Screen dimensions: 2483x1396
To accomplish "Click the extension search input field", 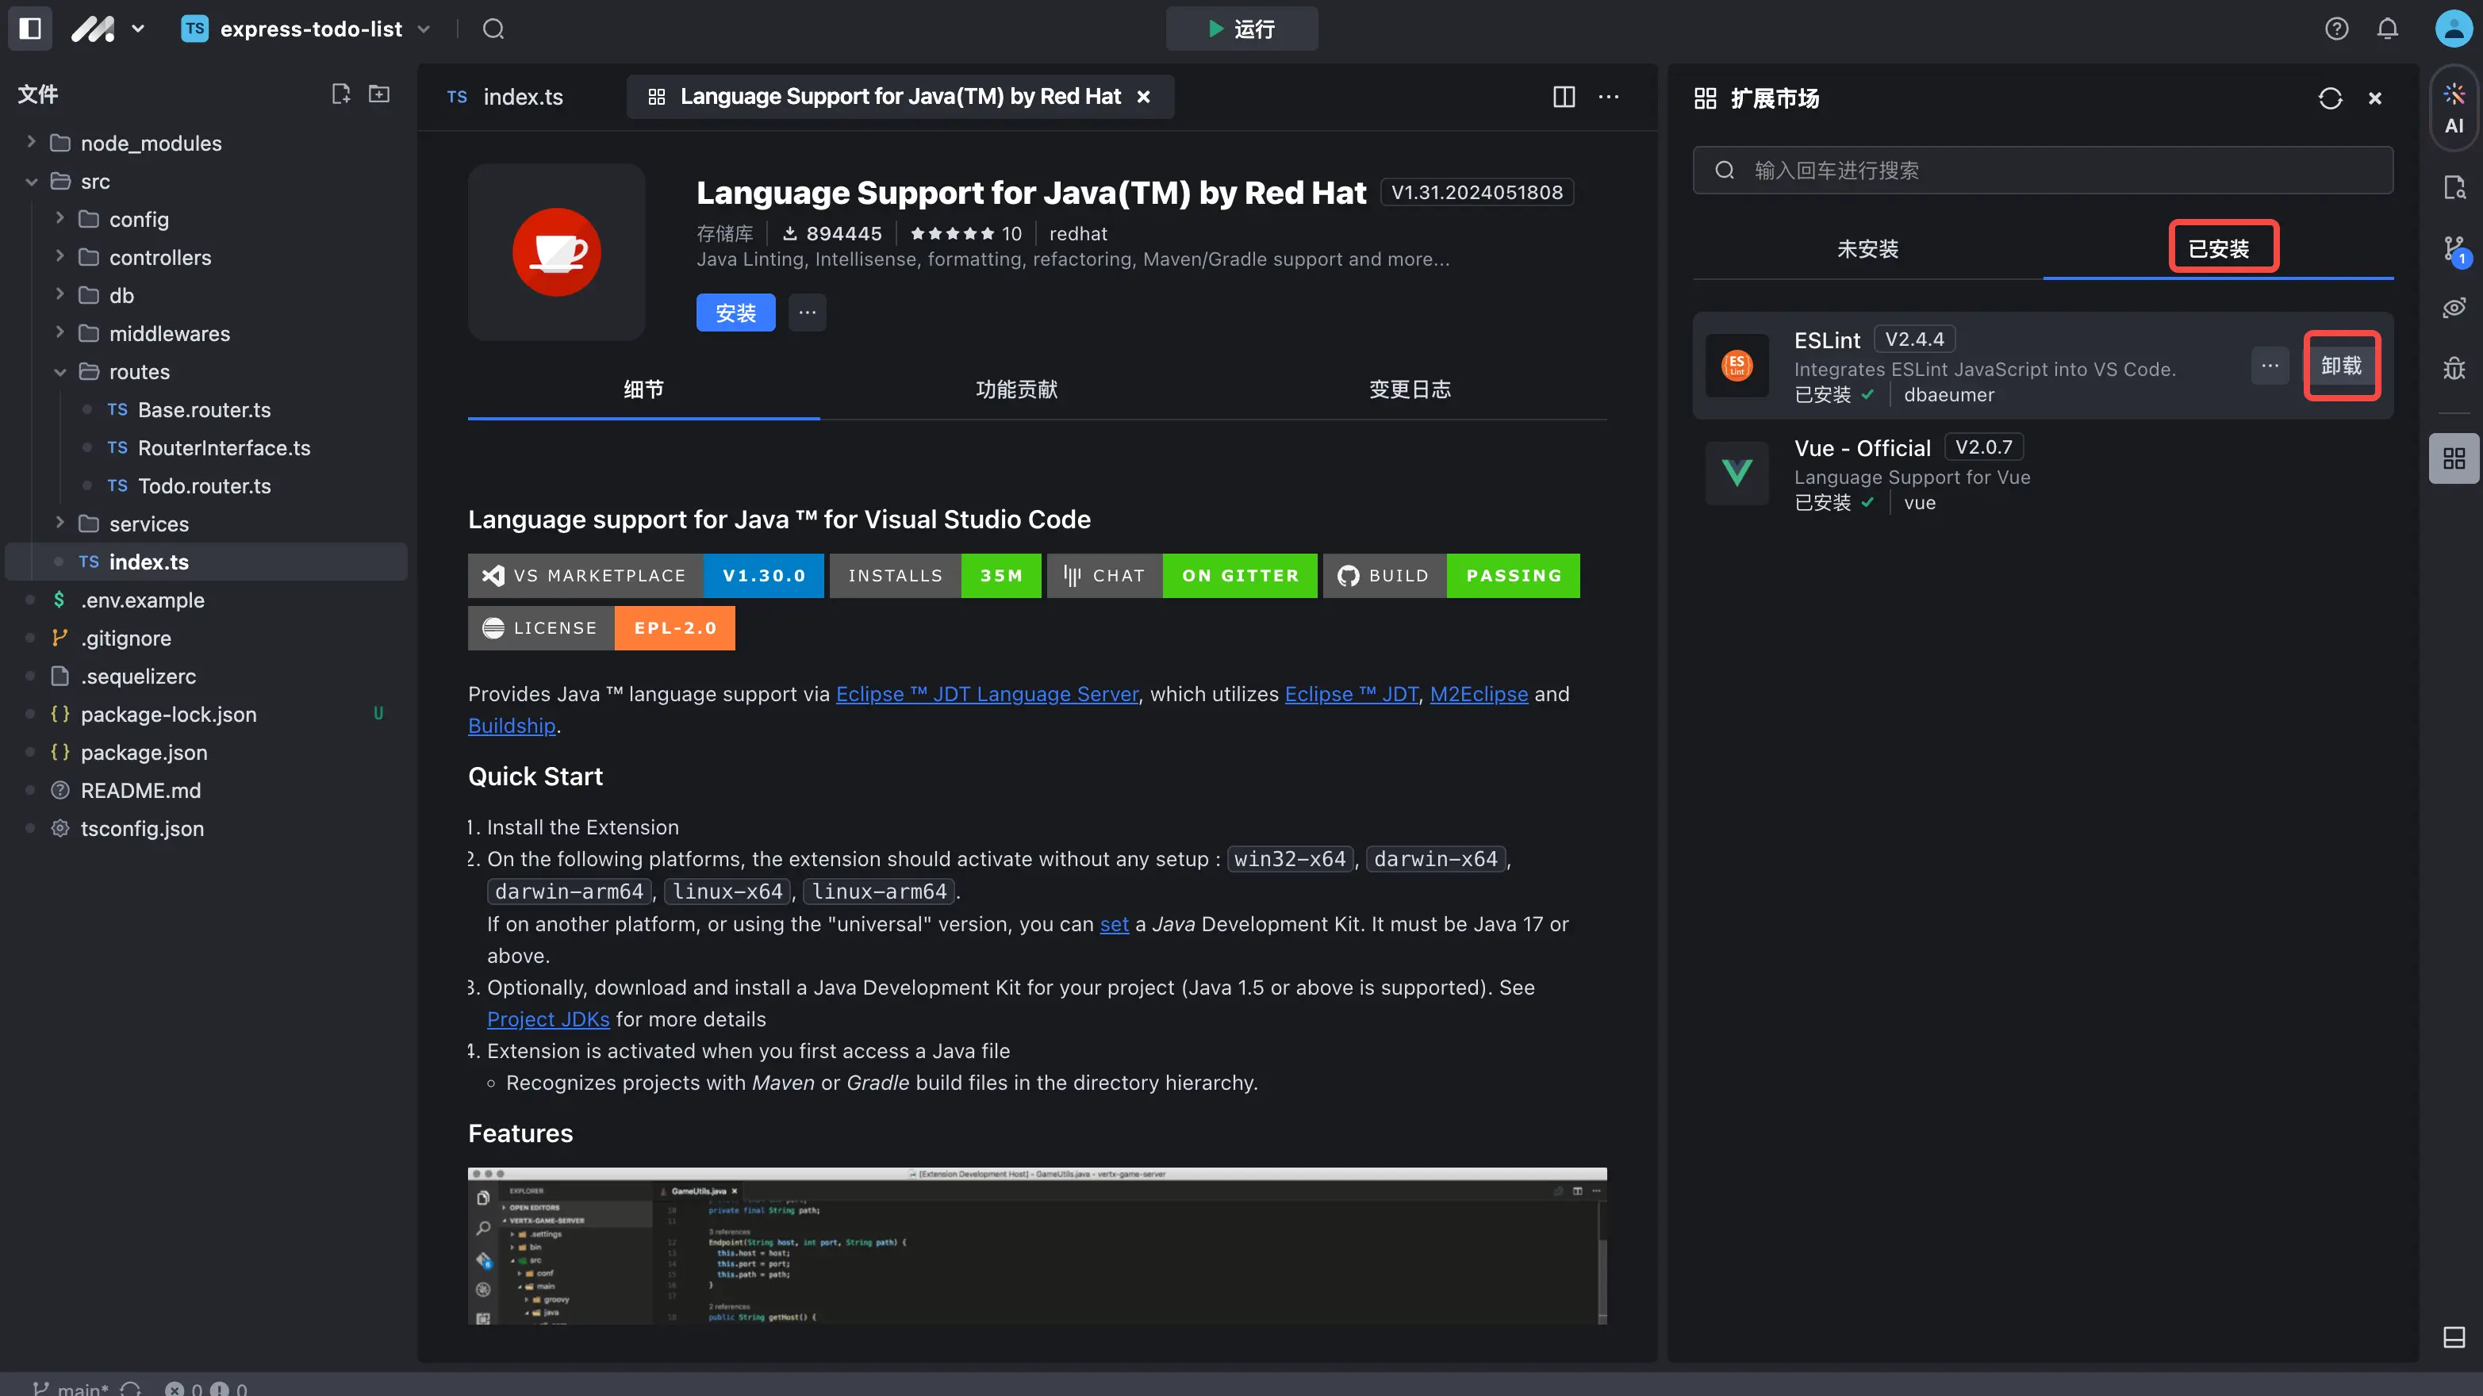I will (2043, 171).
